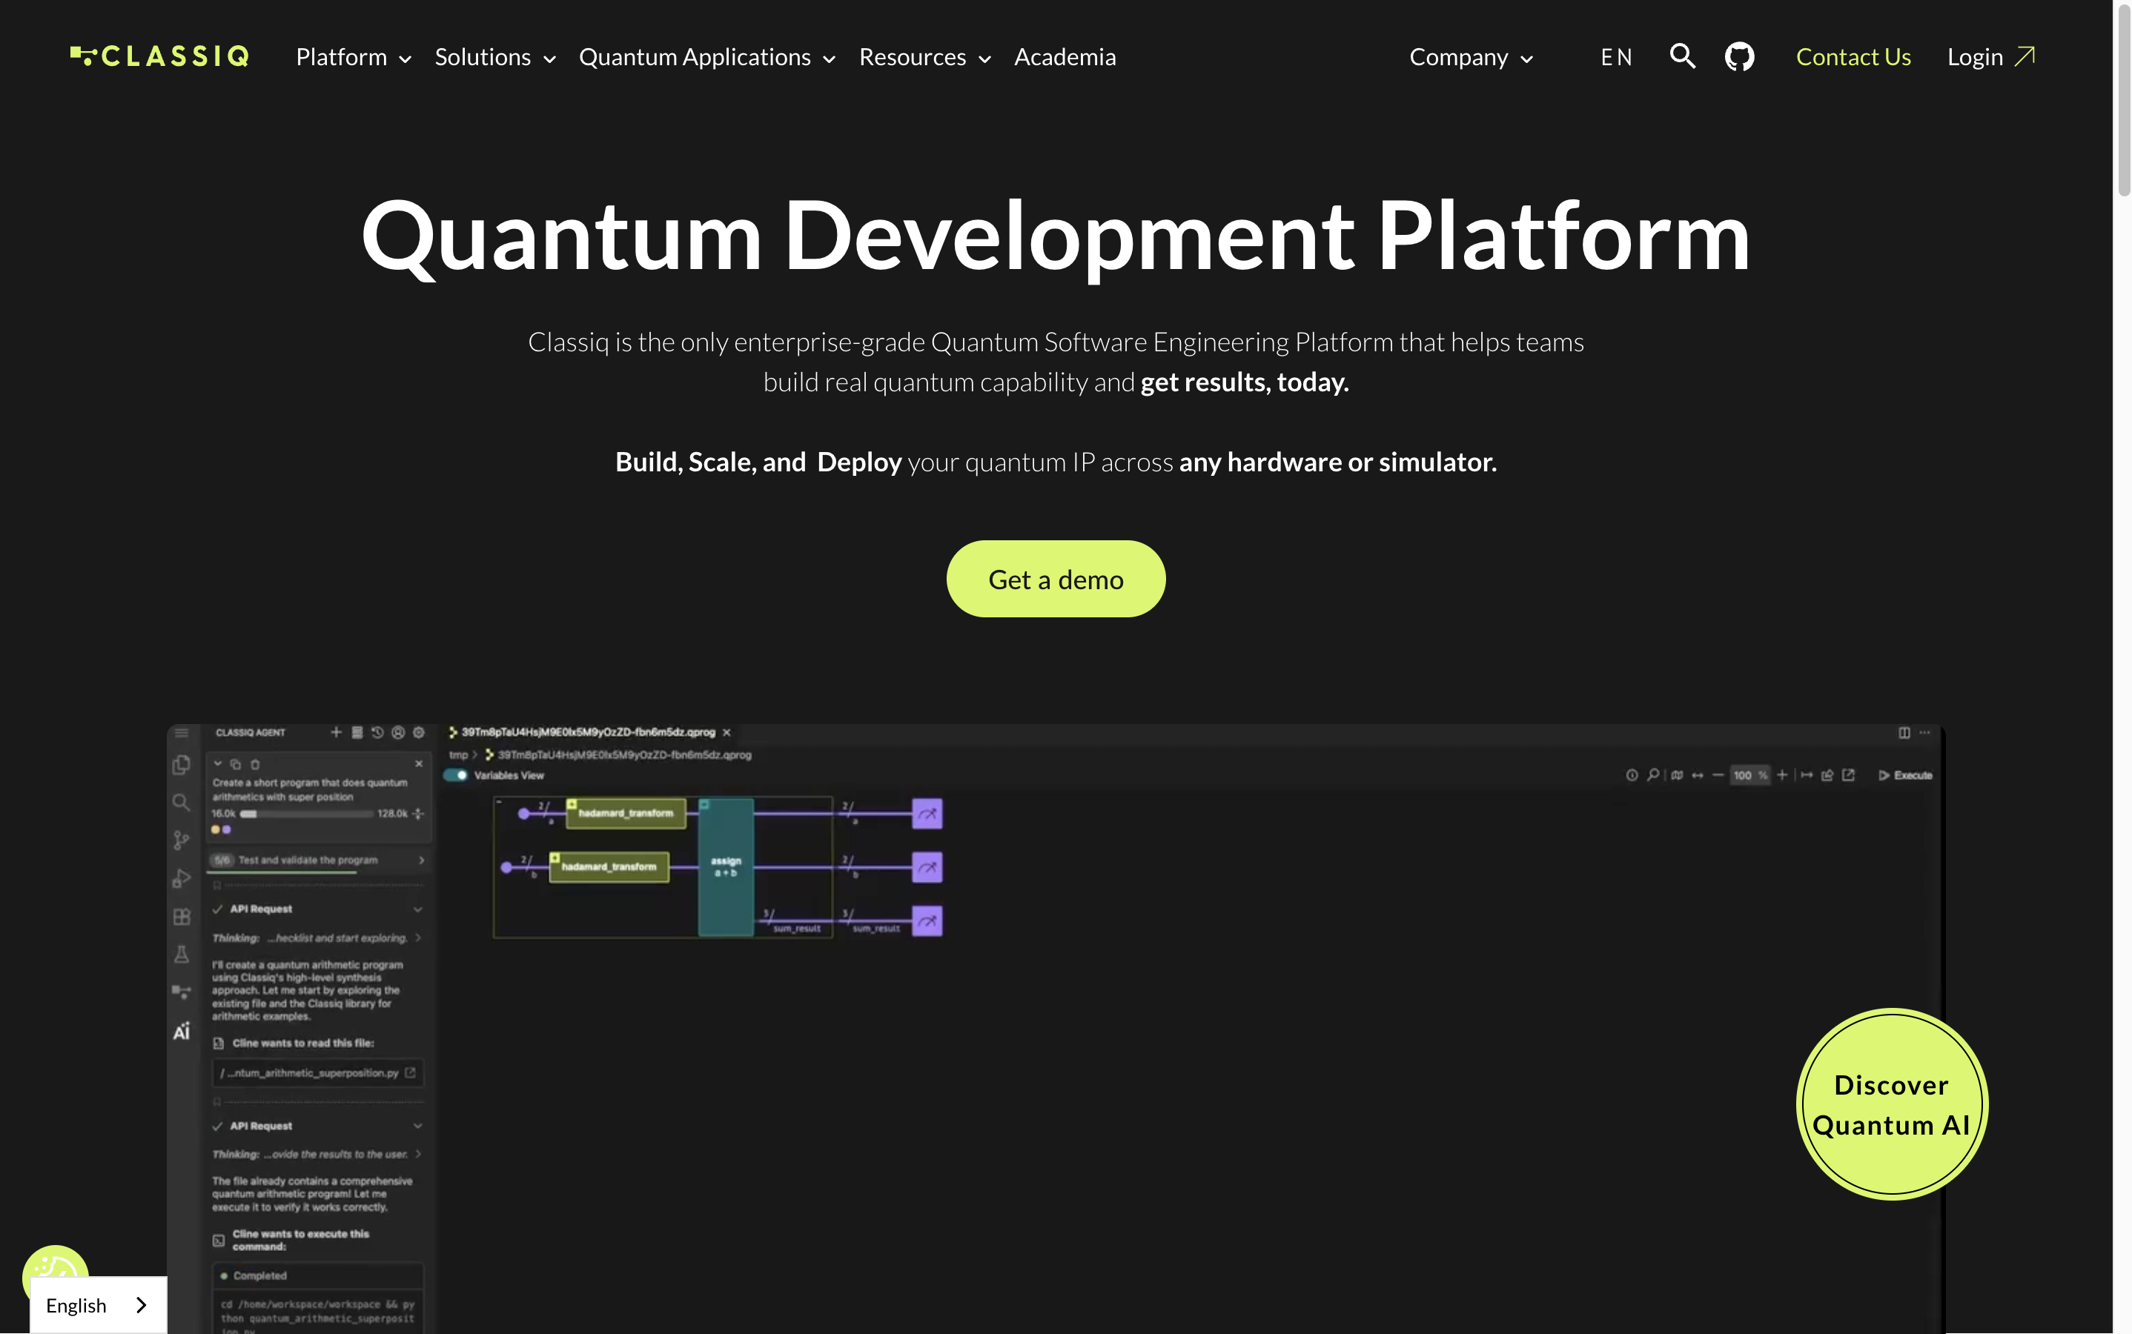Switch language via EN item
Image resolution: width=2132 pixels, height=1334 pixels.
point(1616,57)
